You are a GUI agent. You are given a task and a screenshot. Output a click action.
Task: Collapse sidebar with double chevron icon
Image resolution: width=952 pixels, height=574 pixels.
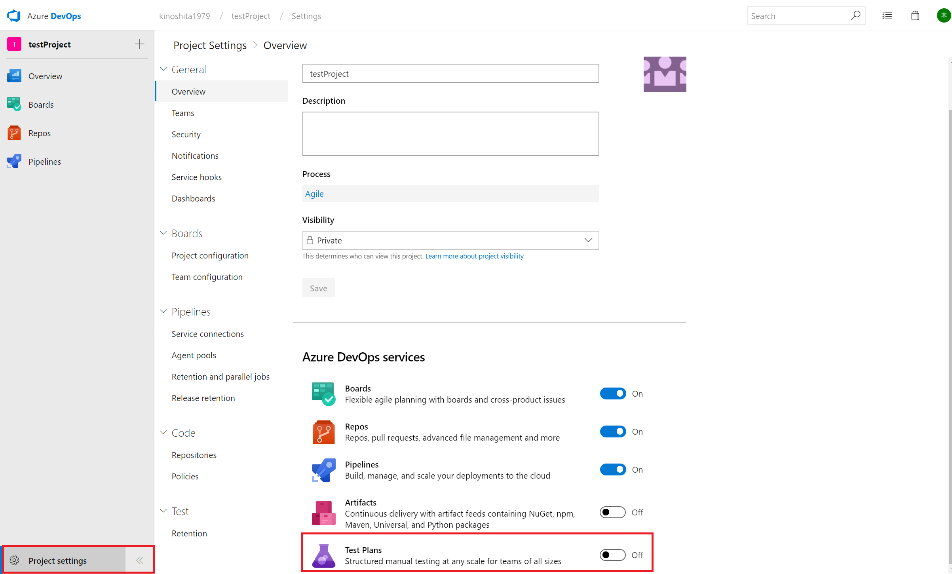pos(140,560)
